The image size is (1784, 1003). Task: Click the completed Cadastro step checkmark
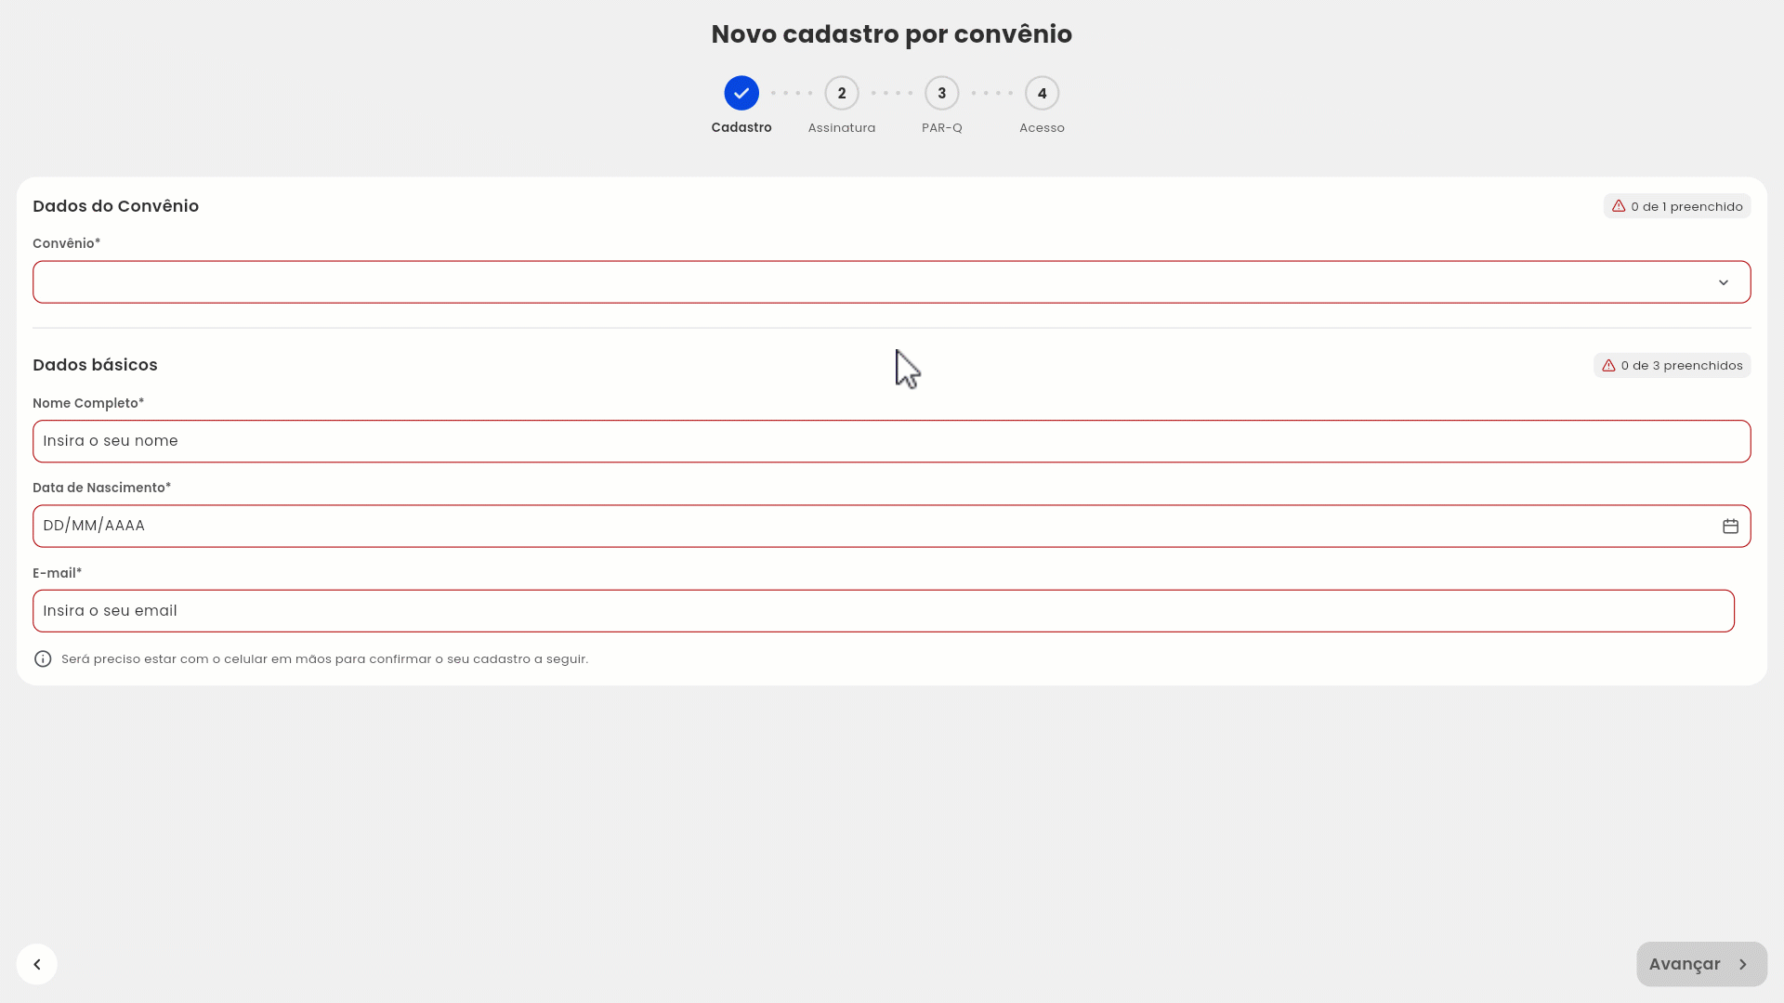[741, 93]
